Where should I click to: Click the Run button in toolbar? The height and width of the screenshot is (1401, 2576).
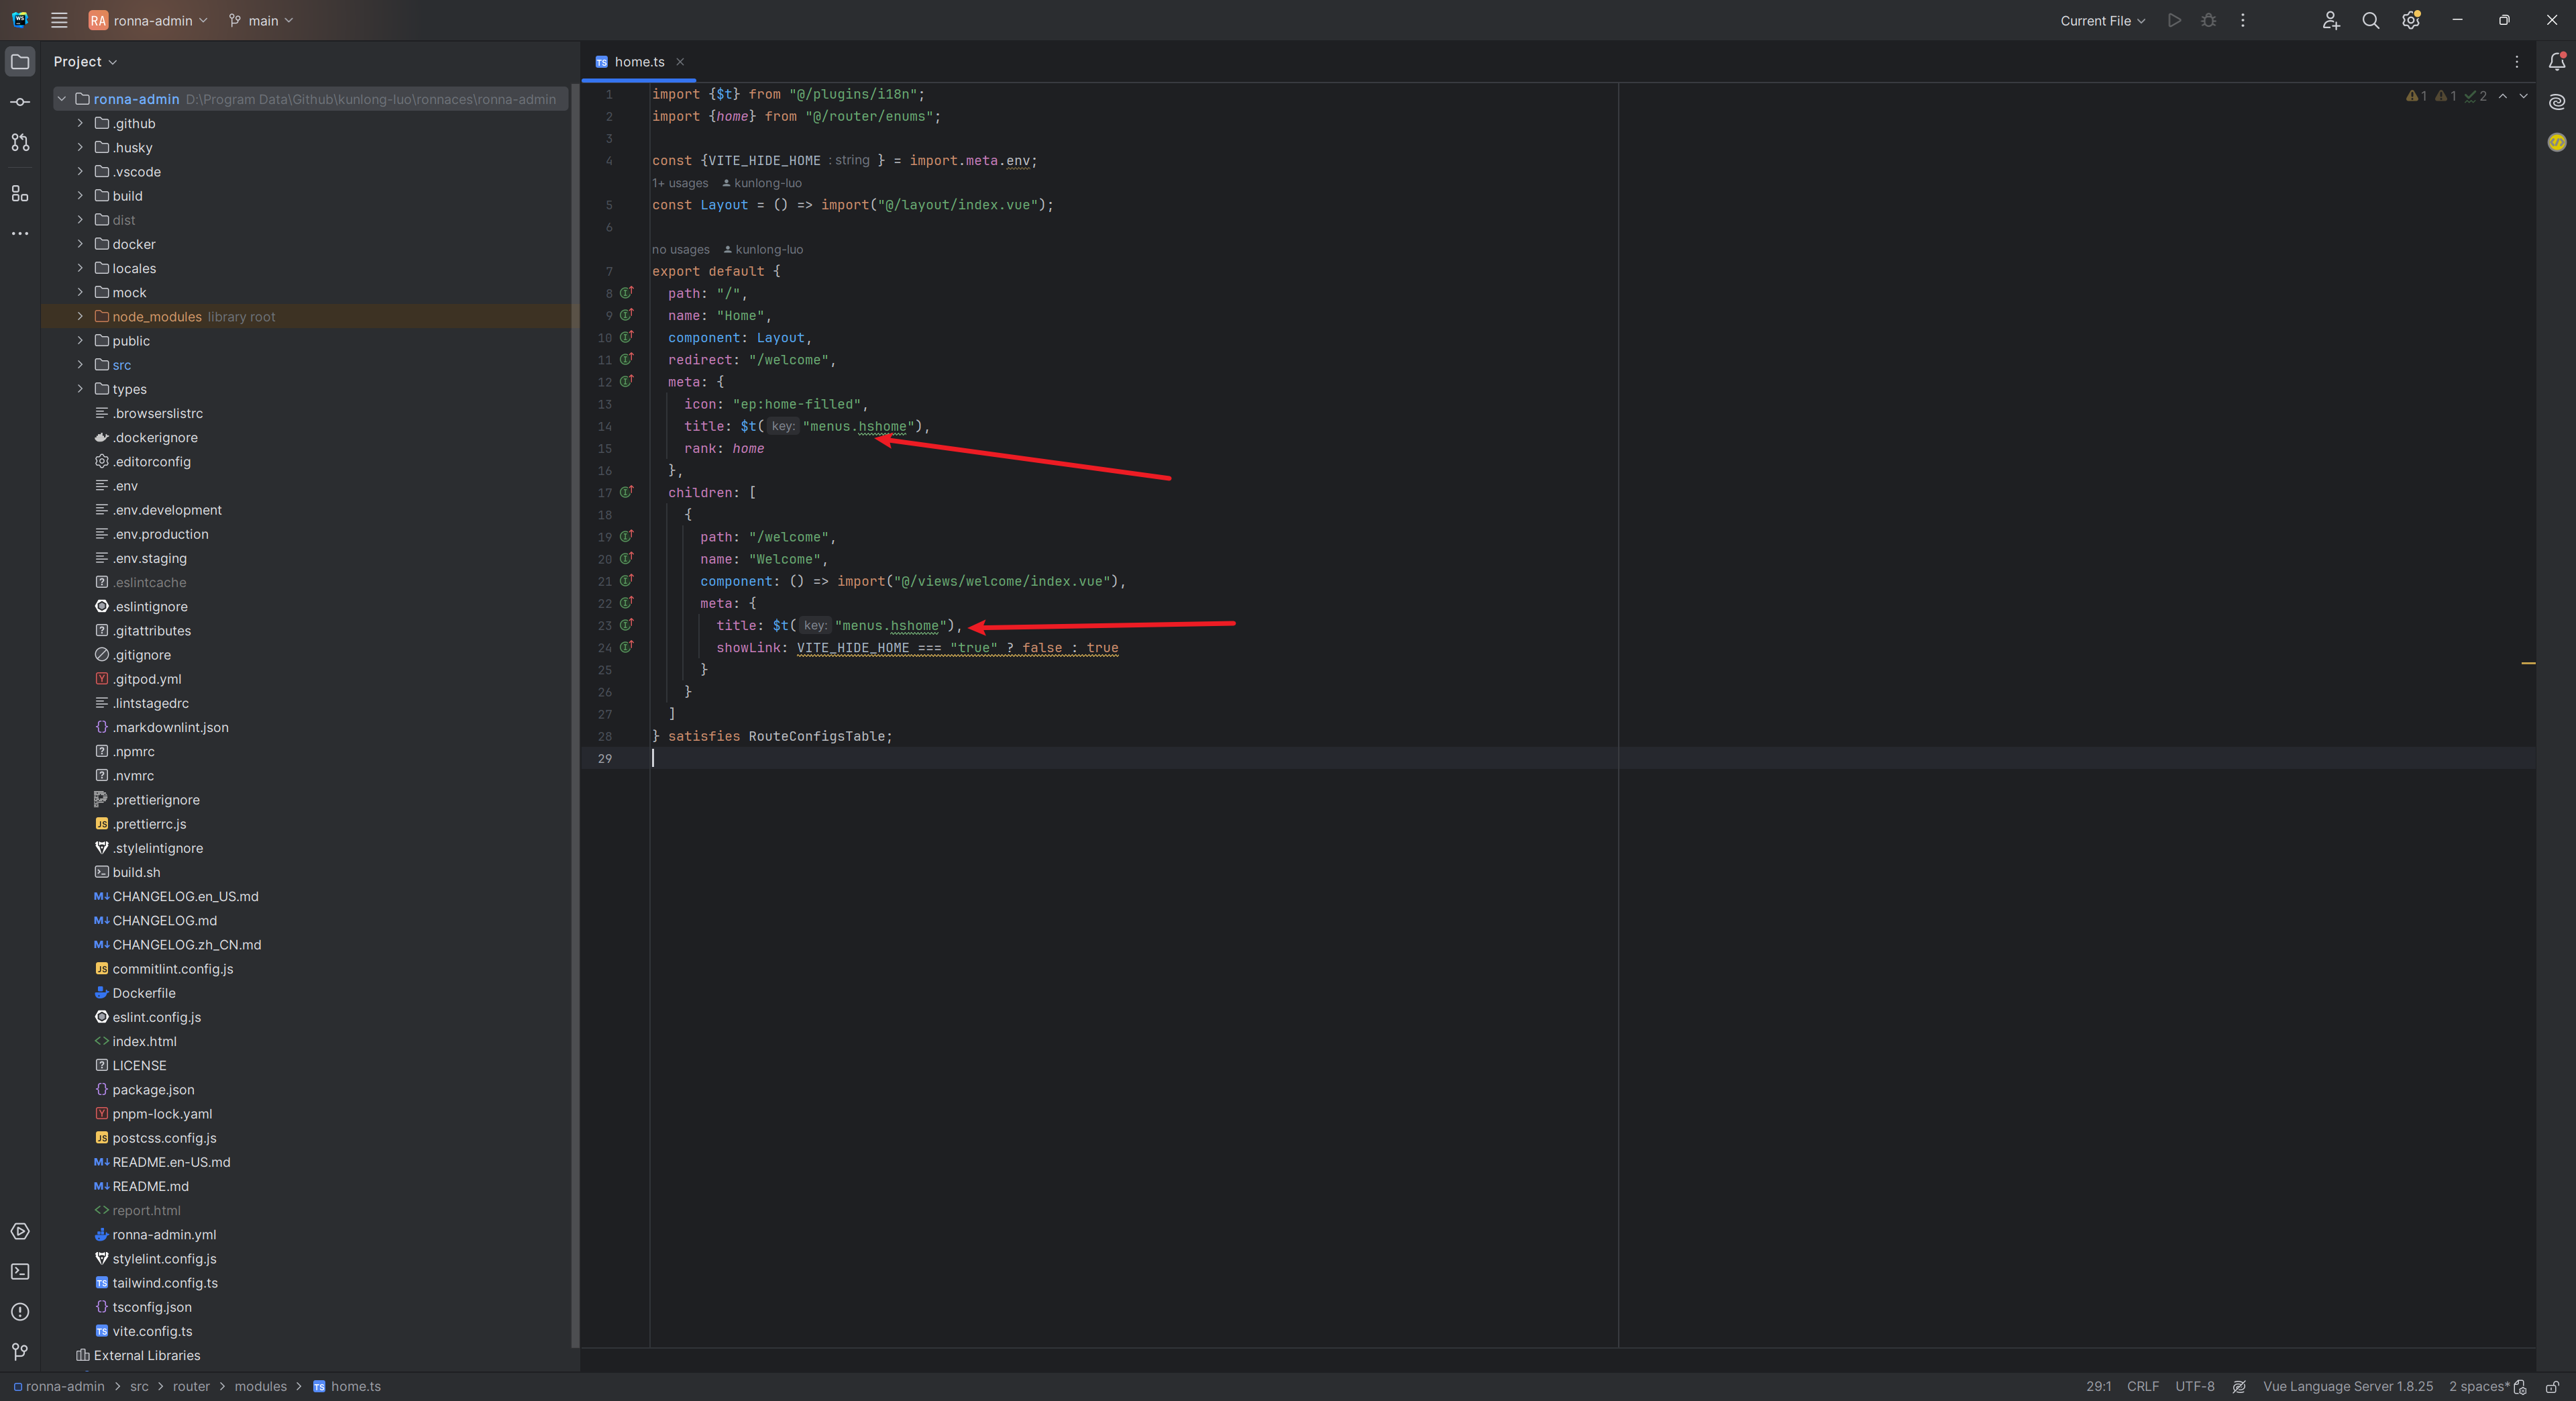2174,20
